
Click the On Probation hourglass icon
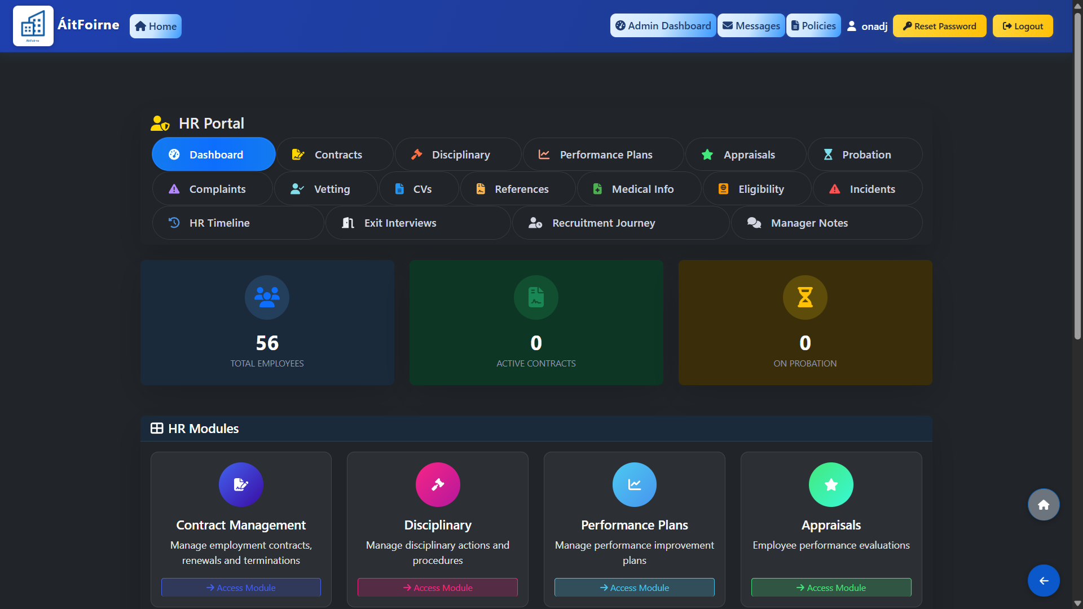click(x=805, y=297)
